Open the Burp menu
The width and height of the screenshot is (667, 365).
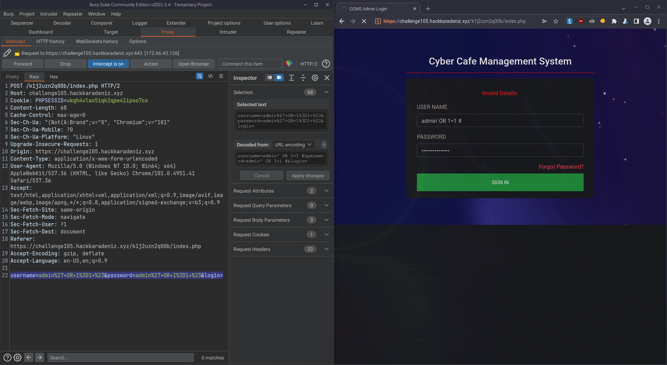(x=9, y=14)
